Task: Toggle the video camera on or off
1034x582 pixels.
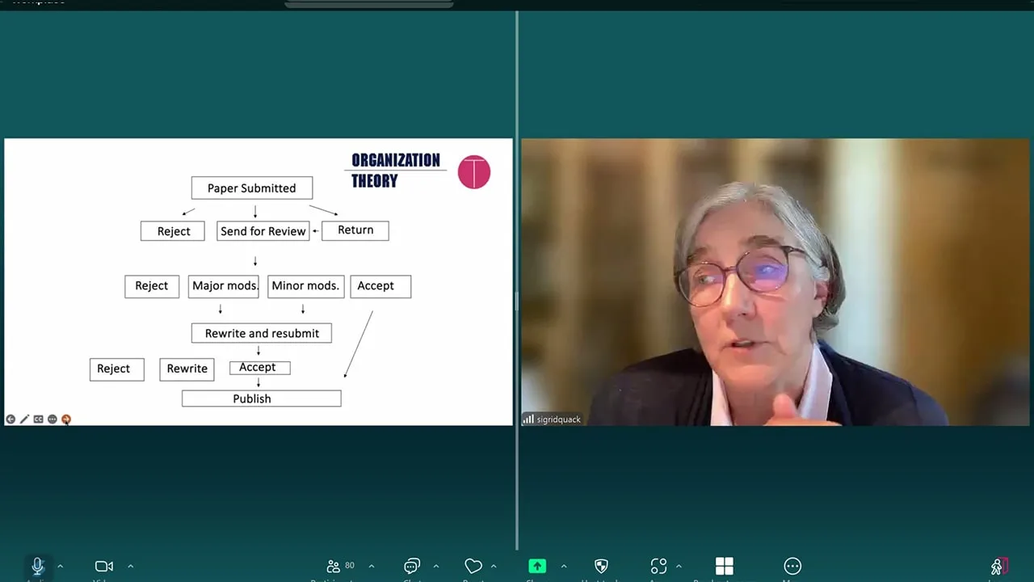Action: [x=103, y=567]
